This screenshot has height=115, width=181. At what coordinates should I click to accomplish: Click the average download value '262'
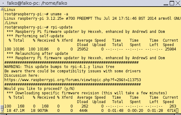[x=85, y=106]
